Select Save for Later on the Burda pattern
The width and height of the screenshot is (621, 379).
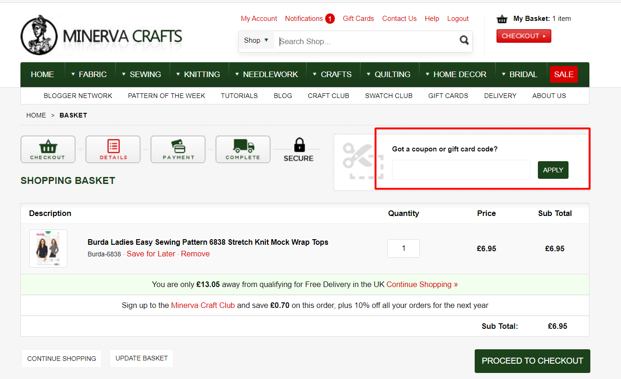151,254
